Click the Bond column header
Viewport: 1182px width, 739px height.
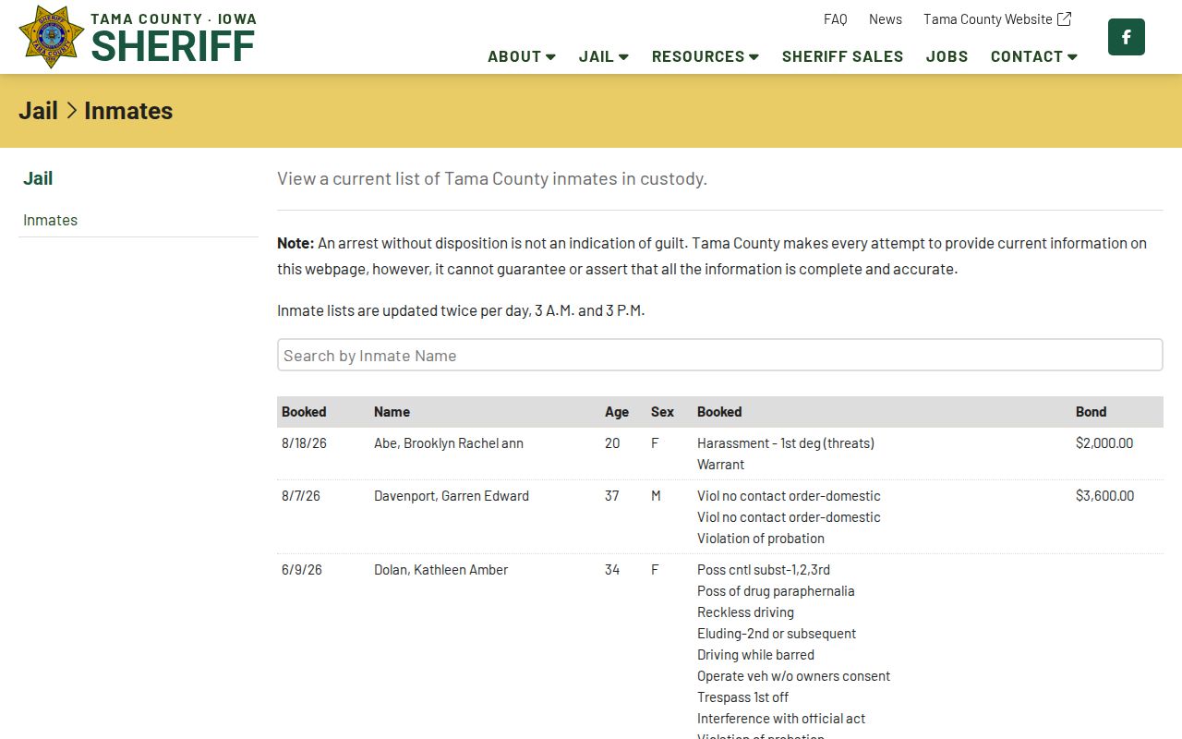point(1092,412)
